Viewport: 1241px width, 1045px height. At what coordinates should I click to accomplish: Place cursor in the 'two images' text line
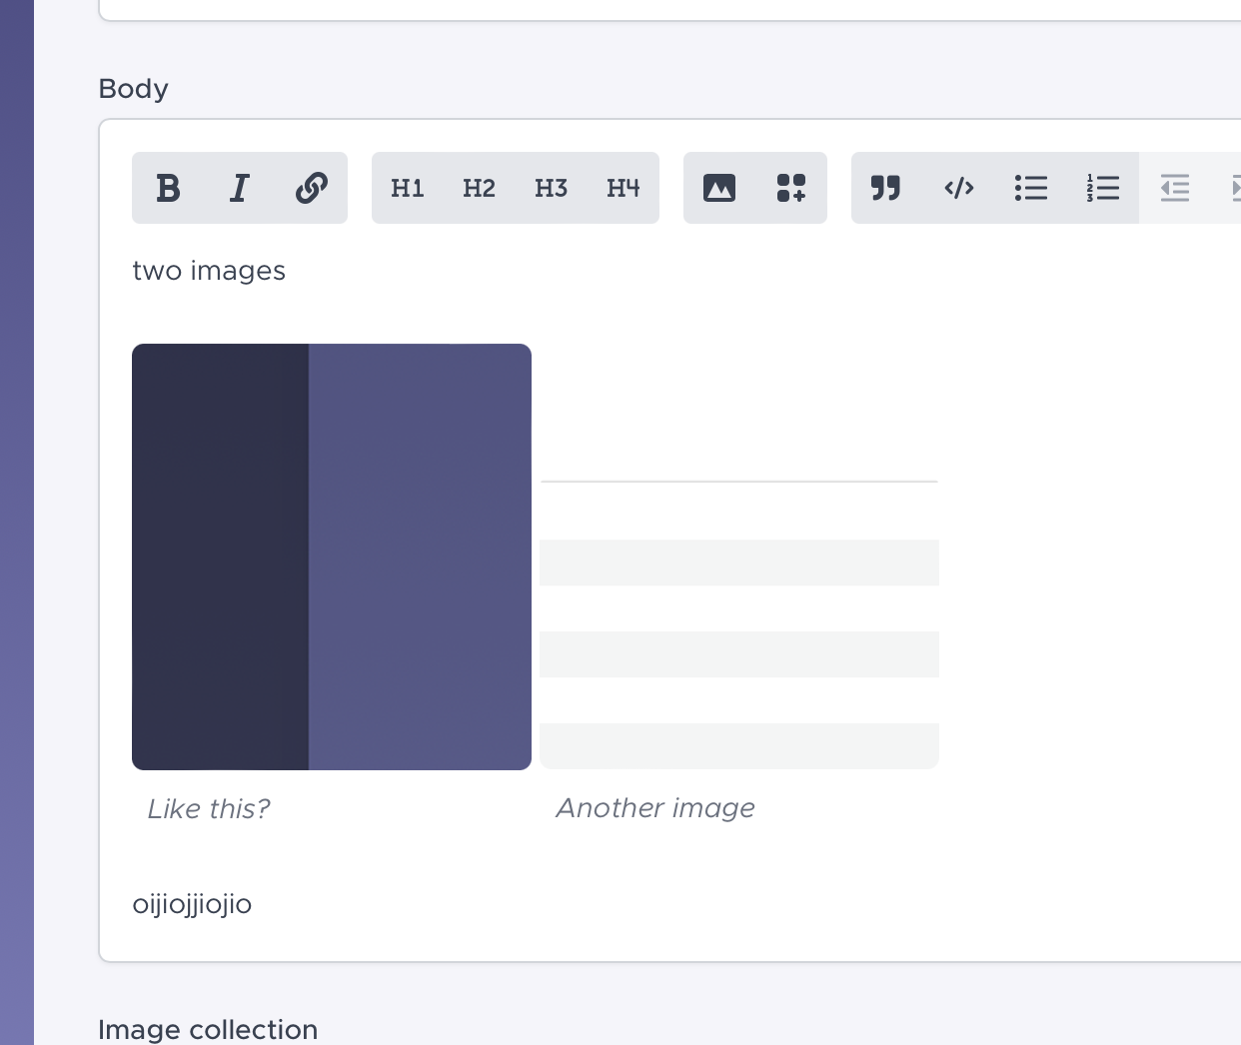[x=209, y=270]
